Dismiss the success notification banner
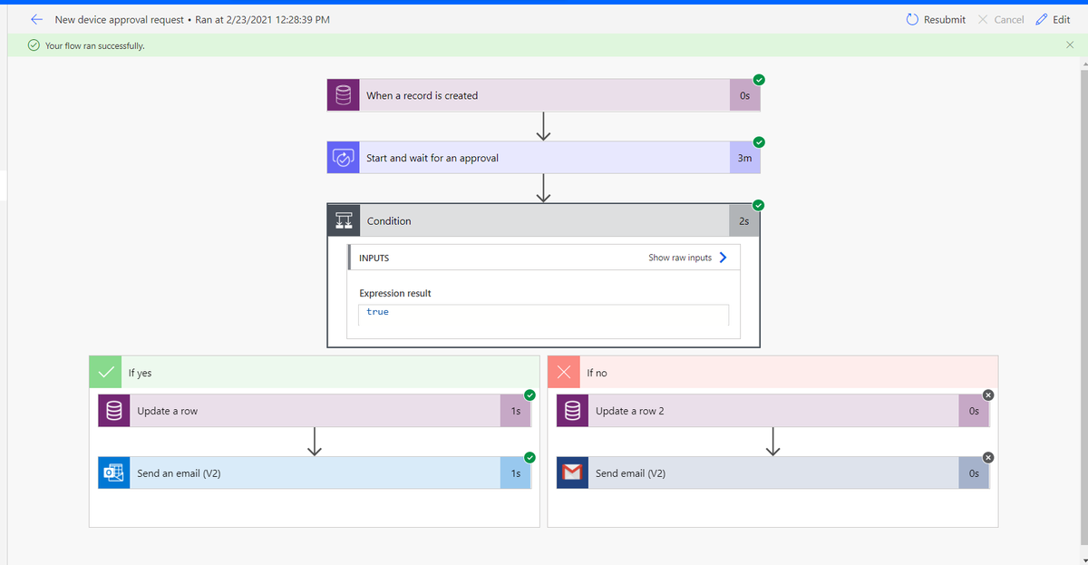1088x565 pixels. coord(1070,44)
